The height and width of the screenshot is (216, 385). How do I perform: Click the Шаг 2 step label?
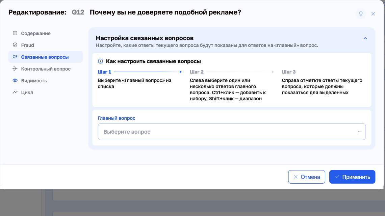197,72
